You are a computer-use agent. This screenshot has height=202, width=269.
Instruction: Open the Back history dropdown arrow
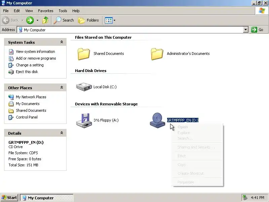22,20
